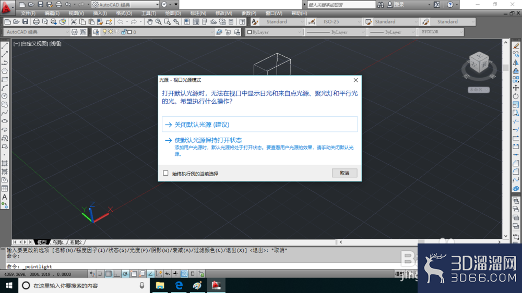
Task: Close the 光源 viewport lighting dialog
Action: 355,80
